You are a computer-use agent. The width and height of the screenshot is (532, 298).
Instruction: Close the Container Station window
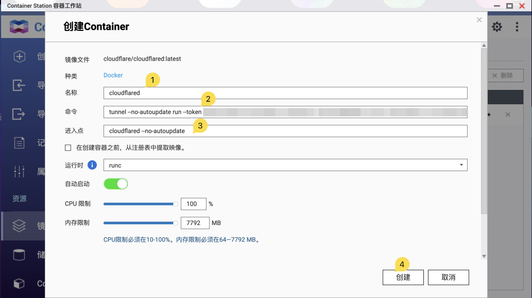pyautogui.click(x=522, y=6)
